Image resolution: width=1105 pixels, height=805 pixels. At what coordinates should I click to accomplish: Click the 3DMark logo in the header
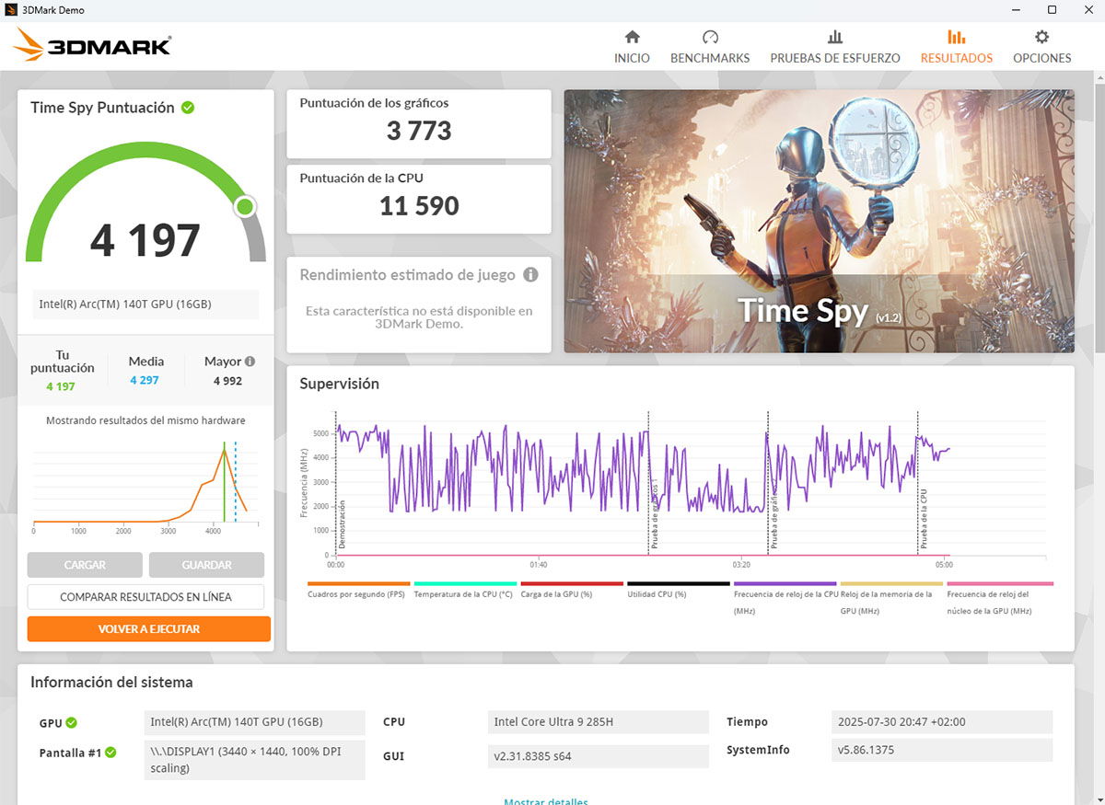coord(93,45)
